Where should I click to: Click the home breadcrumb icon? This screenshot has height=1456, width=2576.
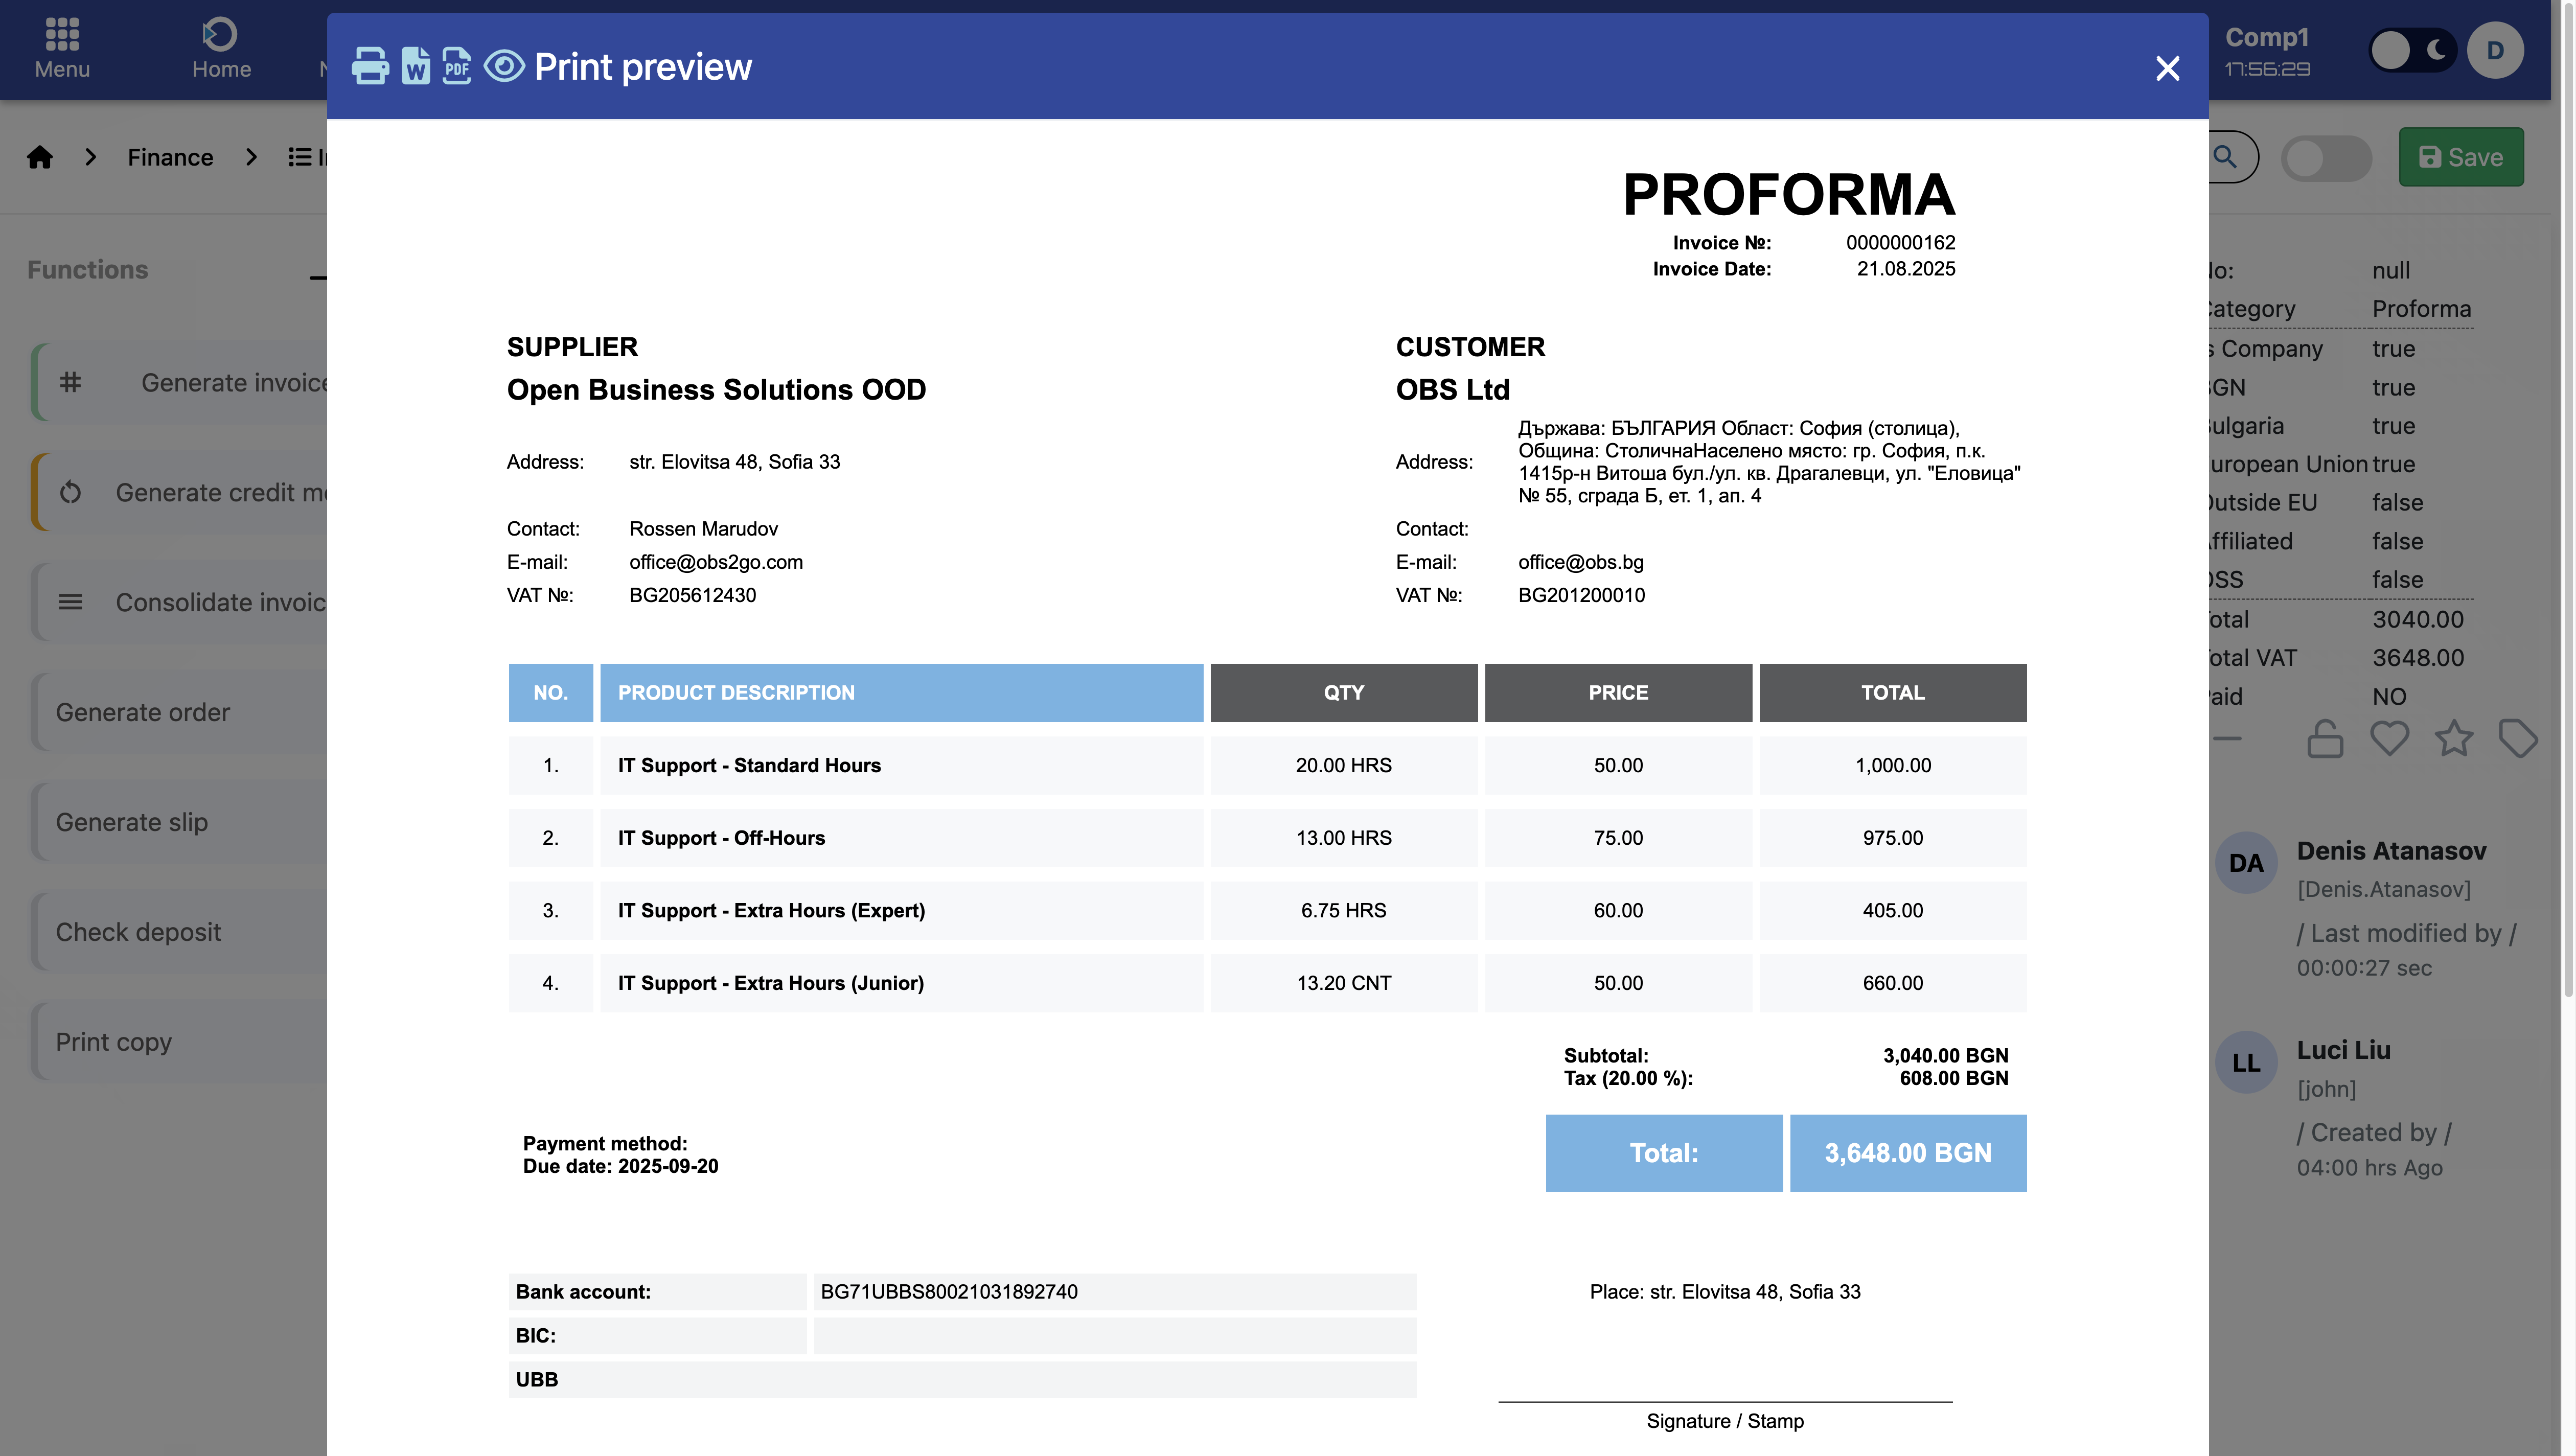pos(40,157)
